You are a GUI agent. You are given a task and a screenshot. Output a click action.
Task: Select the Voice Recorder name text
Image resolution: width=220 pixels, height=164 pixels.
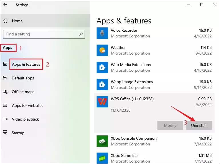tap(124, 30)
